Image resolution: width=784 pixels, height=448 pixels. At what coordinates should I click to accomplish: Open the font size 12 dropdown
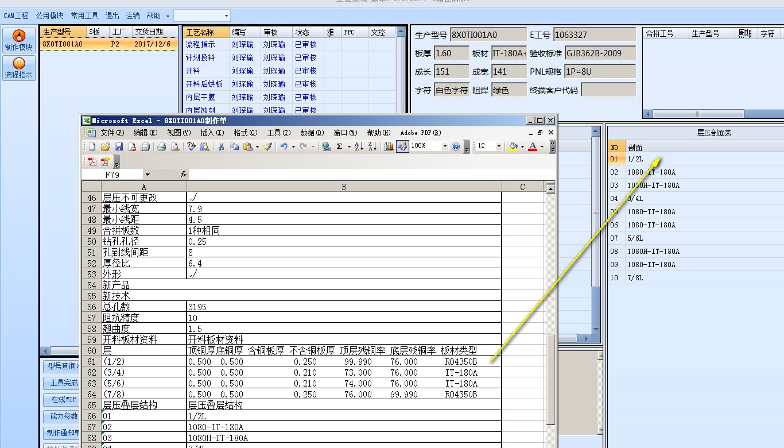click(498, 146)
